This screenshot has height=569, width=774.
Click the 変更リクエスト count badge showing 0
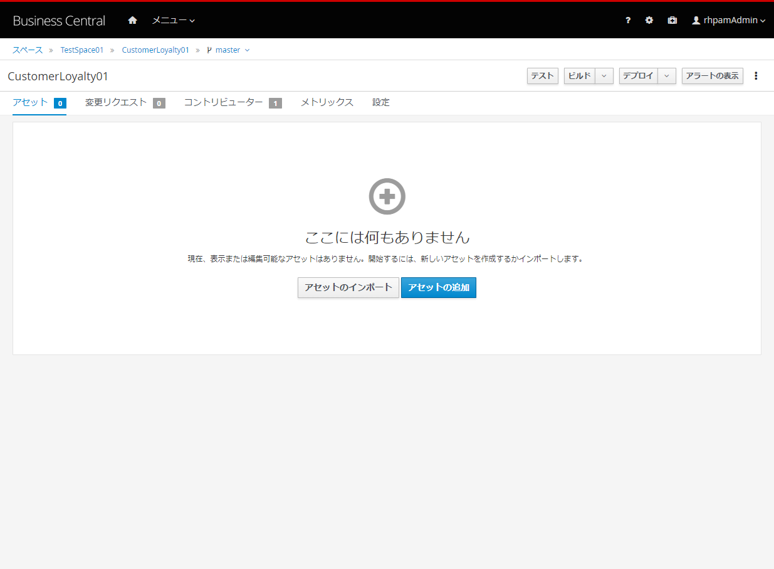159,104
